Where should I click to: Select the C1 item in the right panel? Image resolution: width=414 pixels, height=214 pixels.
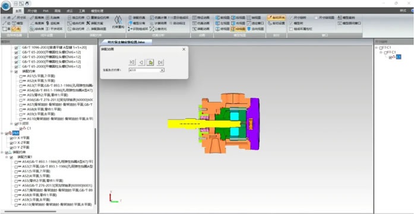coord(399,57)
